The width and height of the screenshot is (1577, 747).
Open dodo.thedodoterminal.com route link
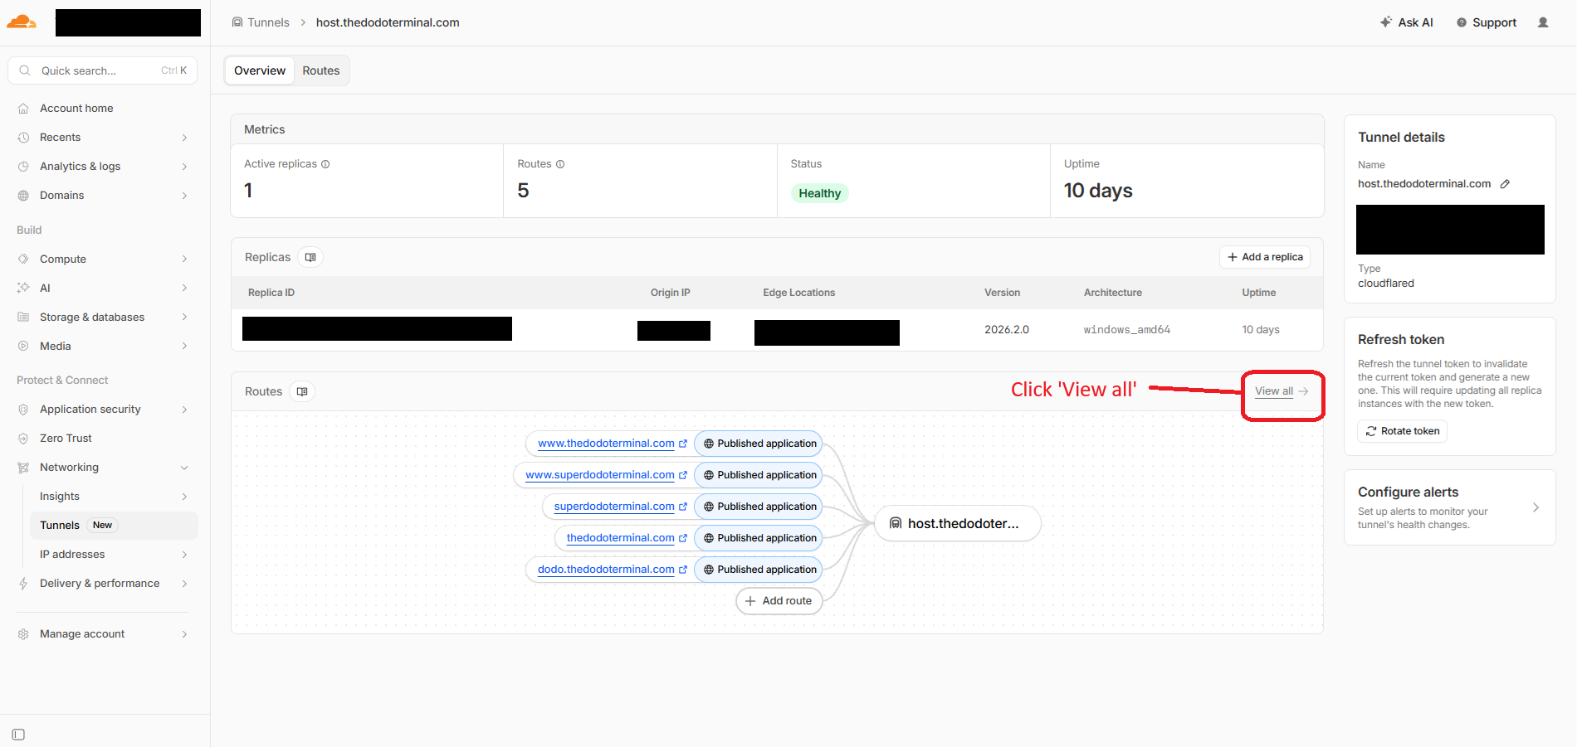606,570
